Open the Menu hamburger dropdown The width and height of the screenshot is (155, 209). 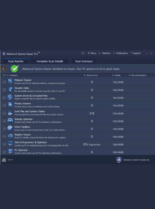92,53
